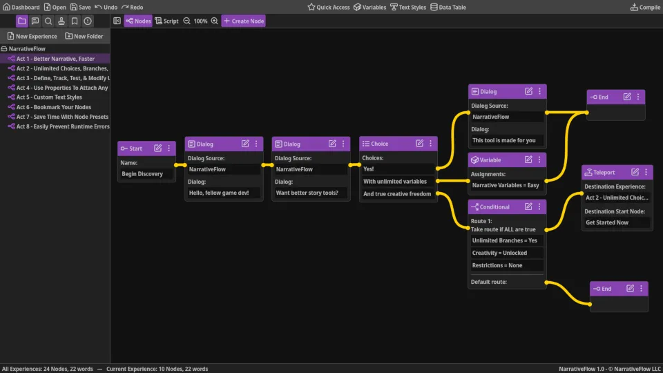Compile the project
Screen dimensions: 663x373
646,7
